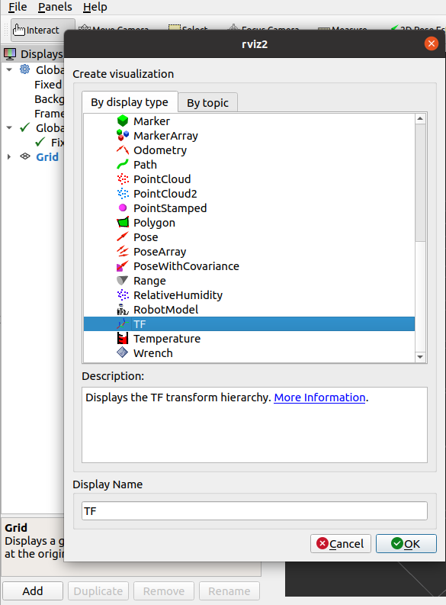Open the More Information link
446x605 pixels.
(319, 397)
